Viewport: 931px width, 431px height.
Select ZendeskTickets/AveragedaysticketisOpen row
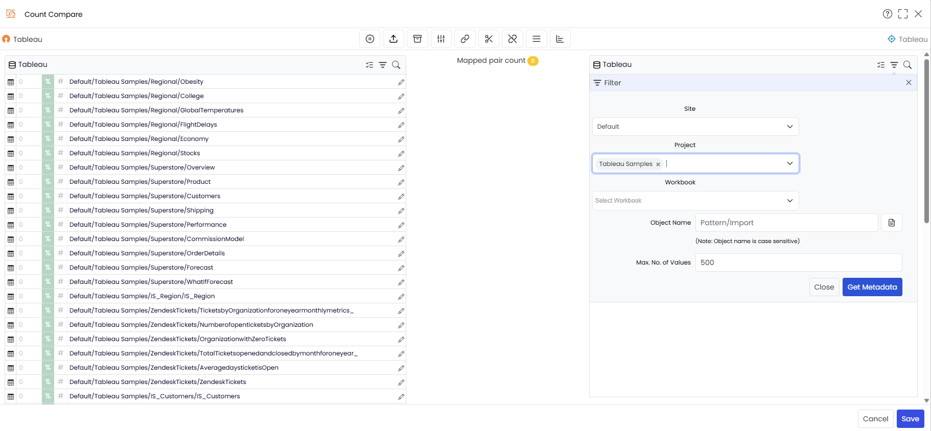(x=205, y=368)
